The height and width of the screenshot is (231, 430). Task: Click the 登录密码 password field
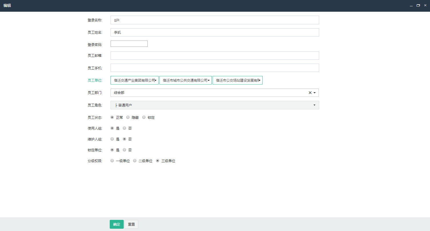tap(129, 44)
